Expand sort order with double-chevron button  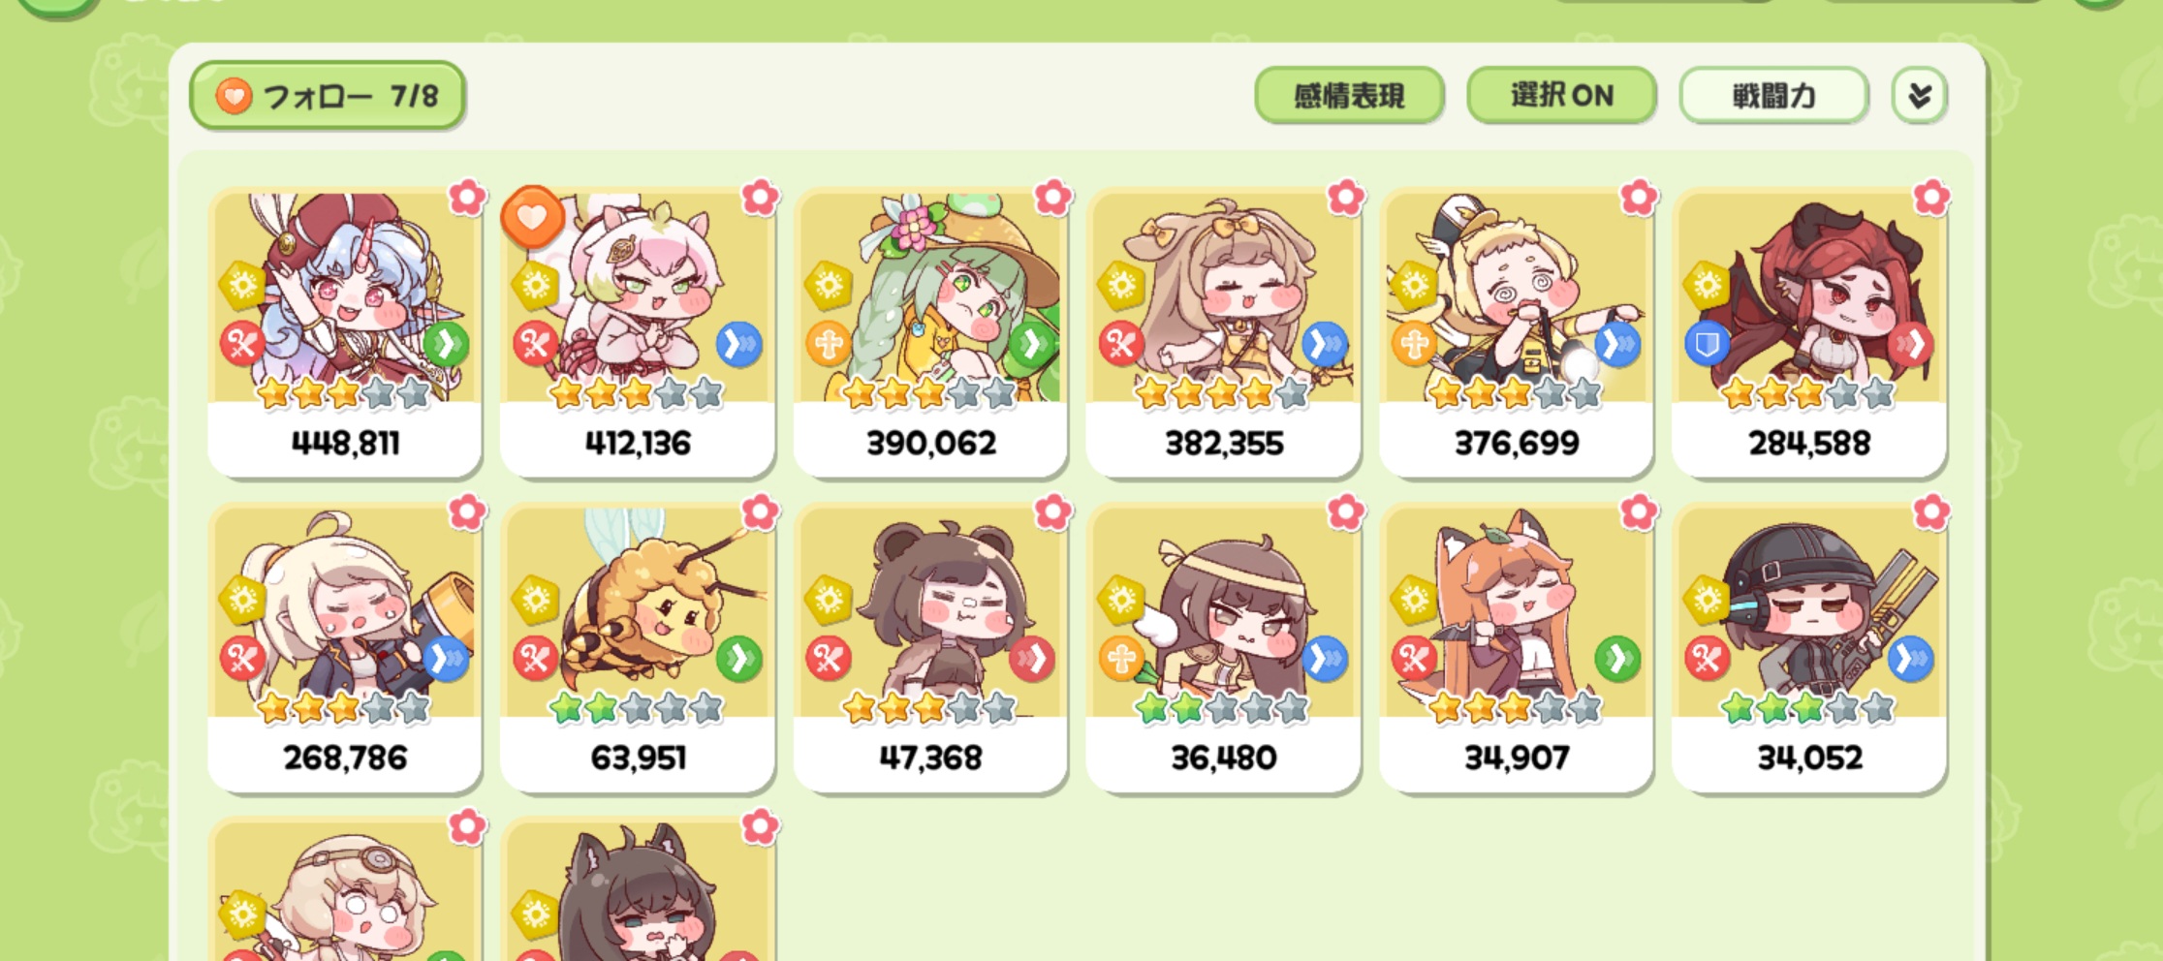tap(1919, 95)
